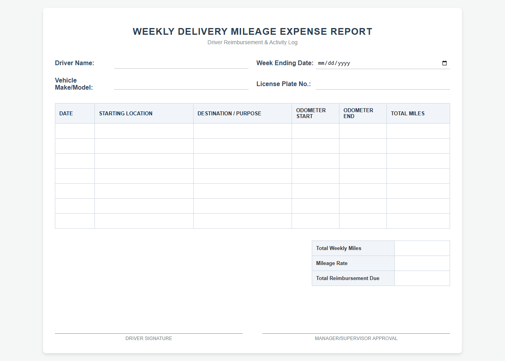This screenshot has width=505, height=361.
Task: Click the DRIVER SIGNATURE caption
Action: coord(149,338)
